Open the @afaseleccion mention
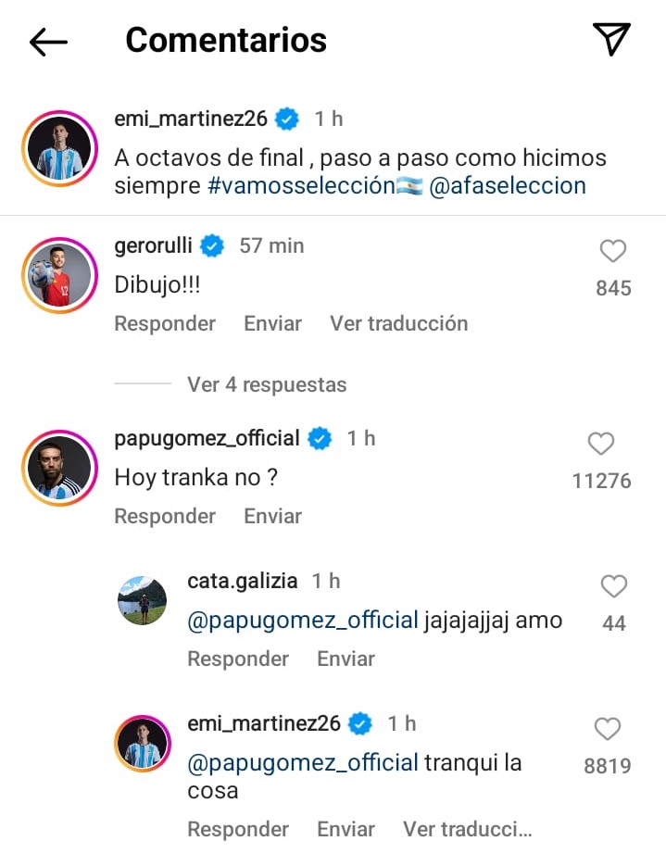666x866 pixels. coord(508,185)
